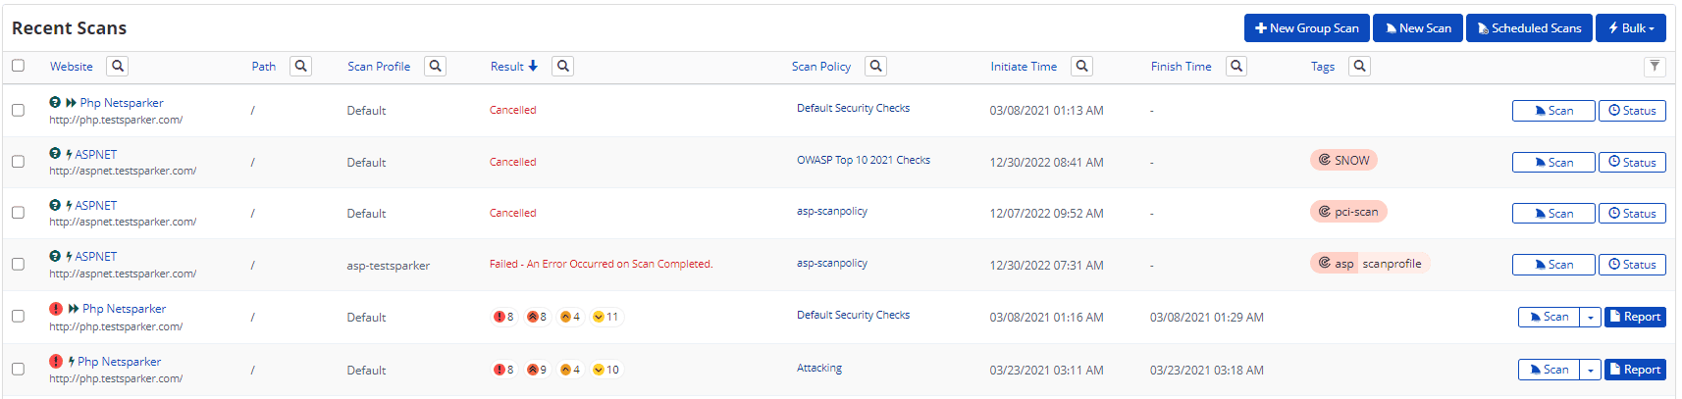Toggle the select-all checkbox in table header
The width and height of the screenshot is (1682, 399).
point(18,66)
